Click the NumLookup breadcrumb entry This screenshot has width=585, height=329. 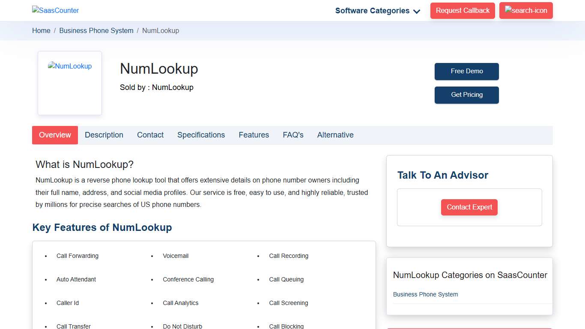[x=161, y=30]
